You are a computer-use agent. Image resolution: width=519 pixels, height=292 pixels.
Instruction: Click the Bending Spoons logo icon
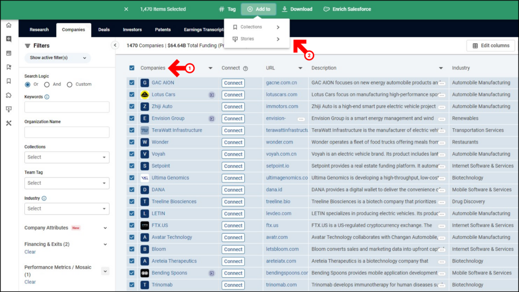pos(144,273)
